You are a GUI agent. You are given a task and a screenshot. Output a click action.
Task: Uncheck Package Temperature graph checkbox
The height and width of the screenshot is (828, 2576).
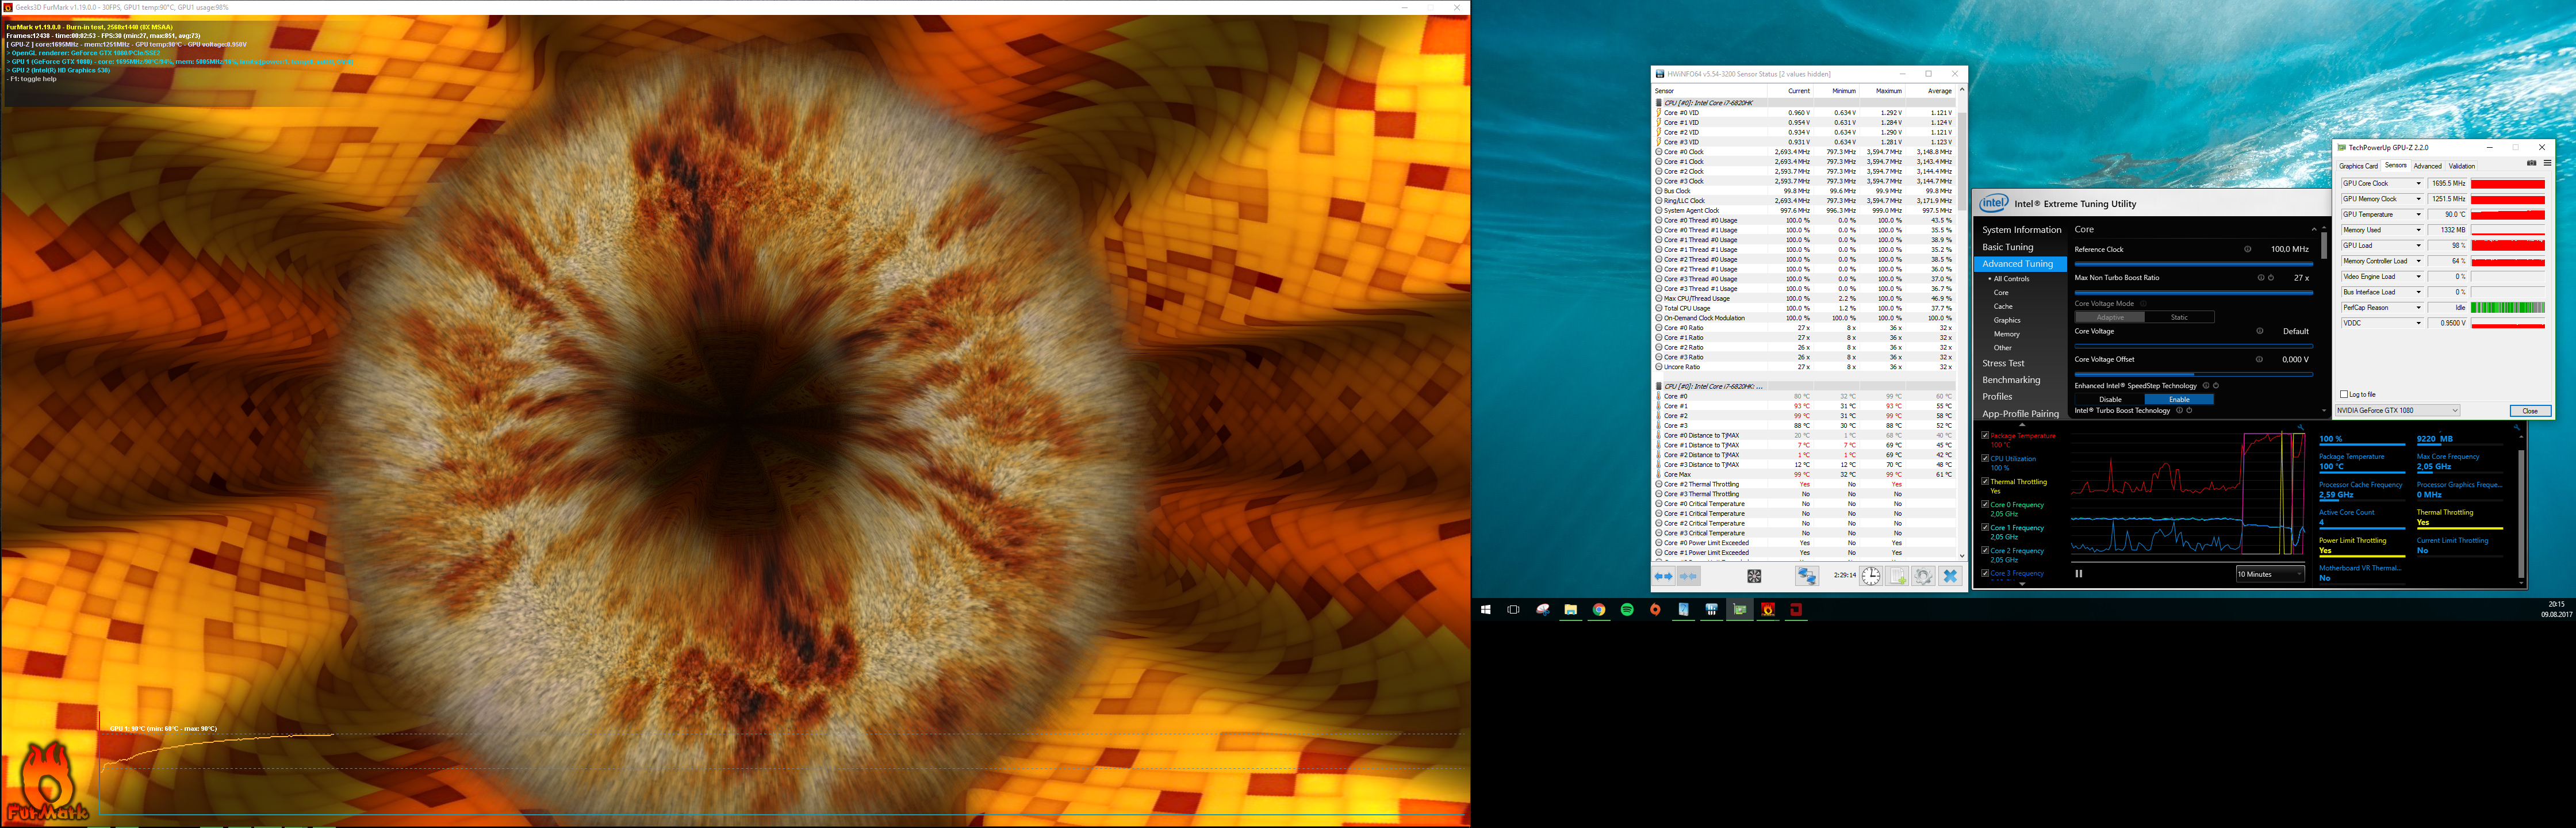pyautogui.click(x=1985, y=436)
